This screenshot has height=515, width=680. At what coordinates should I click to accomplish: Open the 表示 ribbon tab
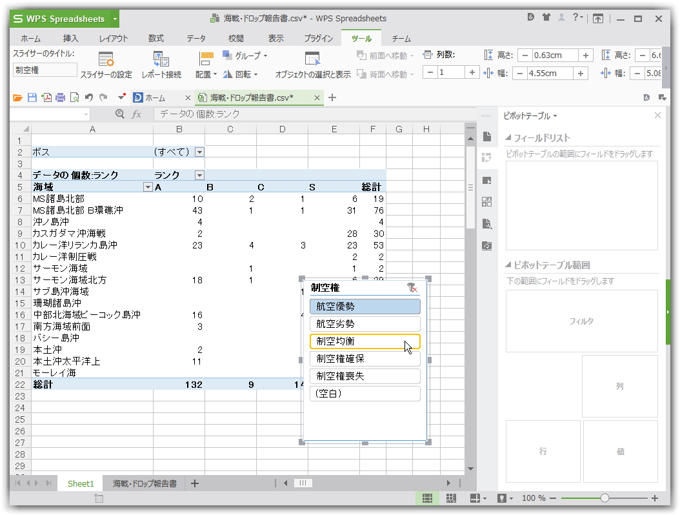point(276,38)
